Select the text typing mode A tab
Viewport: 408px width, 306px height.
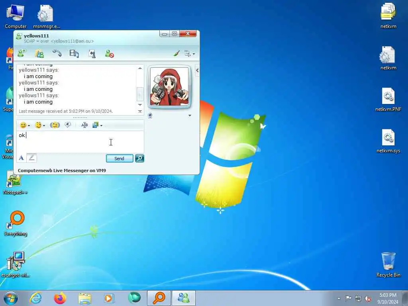pyautogui.click(x=22, y=158)
